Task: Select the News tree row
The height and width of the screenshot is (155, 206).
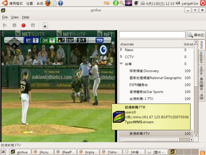Action: [x=157, y=50]
